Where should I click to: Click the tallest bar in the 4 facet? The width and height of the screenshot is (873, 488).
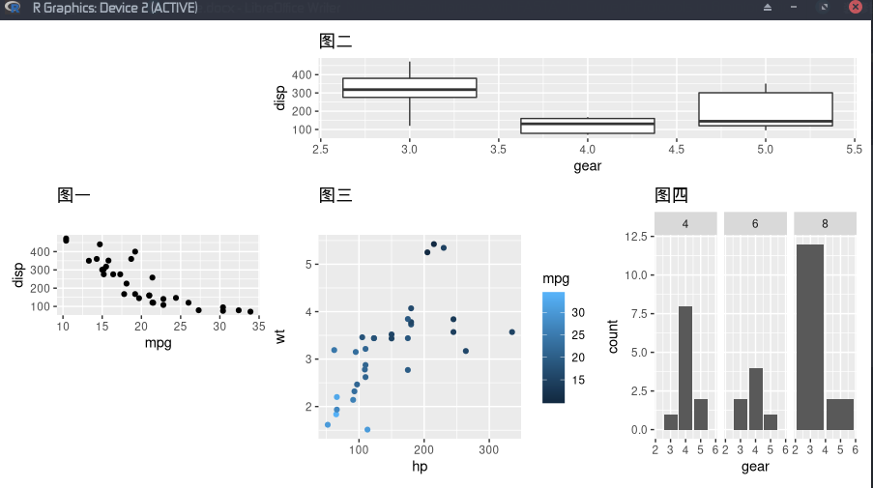point(685,368)
